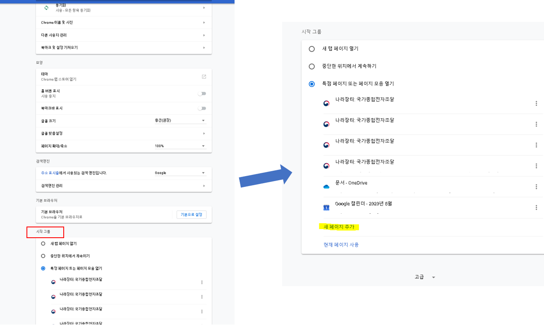The image size is (544, 327).
Task: Click the green sync icon beside 동기화
Action: tap(46, 8)
